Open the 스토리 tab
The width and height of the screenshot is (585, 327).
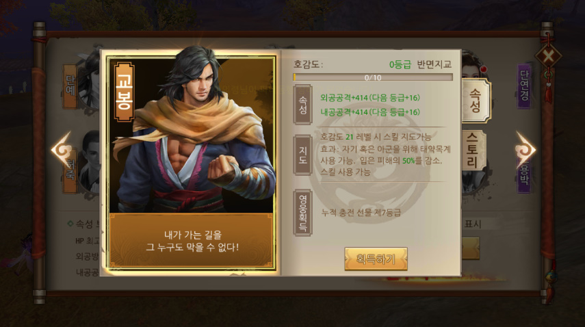pos(472,151)
